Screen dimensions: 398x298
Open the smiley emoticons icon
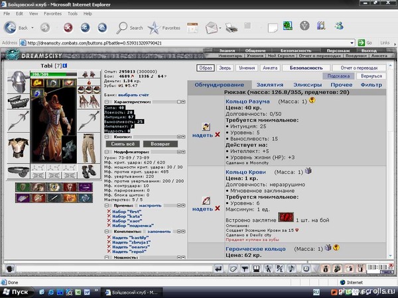tap(306, 269)
